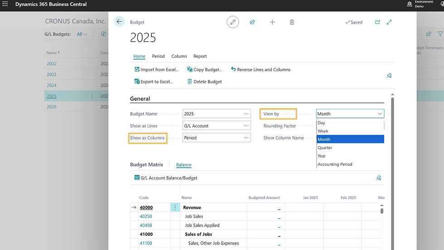Open Show as Columns lookup ellipsis
Viewport: 444px width, 250px height.
click(246, 138)
